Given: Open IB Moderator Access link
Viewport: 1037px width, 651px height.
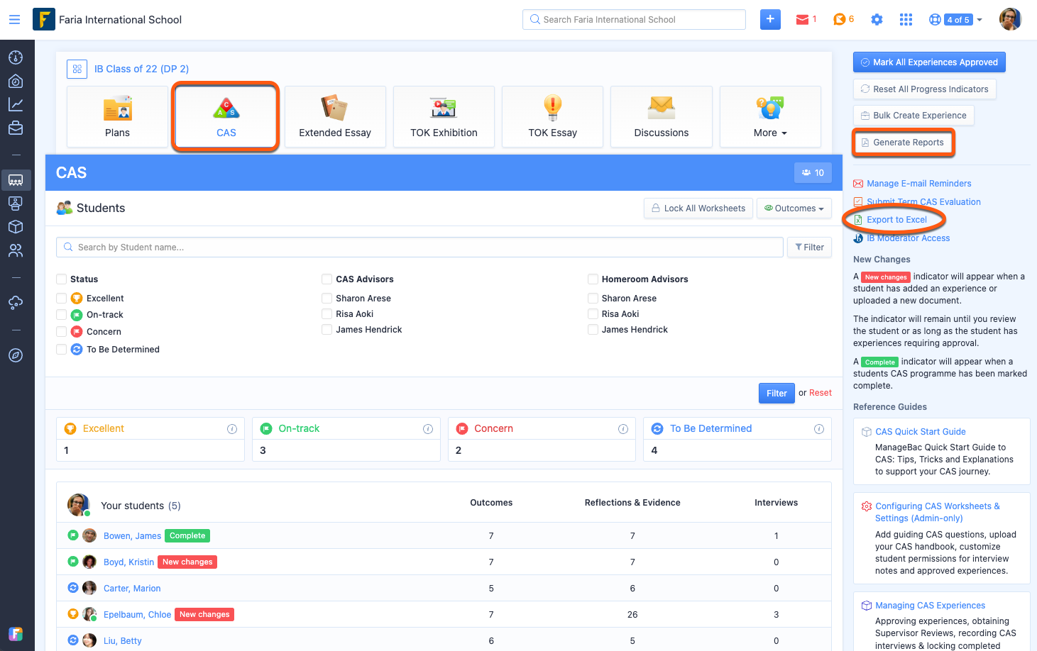Looking at the screenshot, I should coord(908,238).
